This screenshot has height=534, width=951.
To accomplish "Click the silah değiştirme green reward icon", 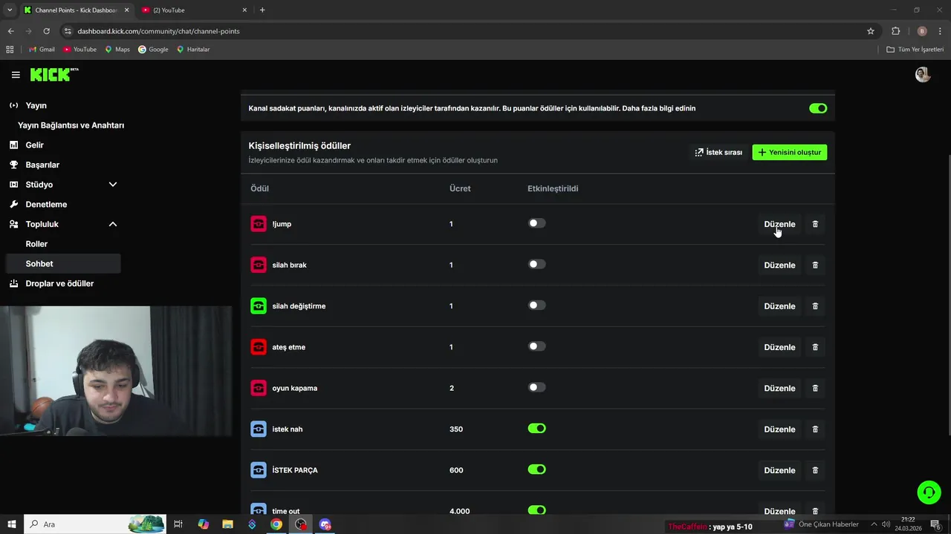I will [259, 306].
